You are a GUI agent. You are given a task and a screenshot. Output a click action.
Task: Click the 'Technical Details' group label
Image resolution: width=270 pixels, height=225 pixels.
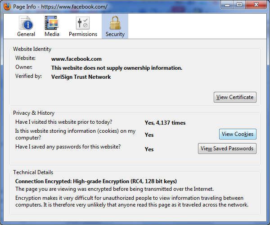pyautogui.click(x=33, y=172)
